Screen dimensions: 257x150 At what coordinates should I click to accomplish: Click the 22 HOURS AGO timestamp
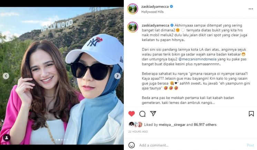tap(138, 131)
